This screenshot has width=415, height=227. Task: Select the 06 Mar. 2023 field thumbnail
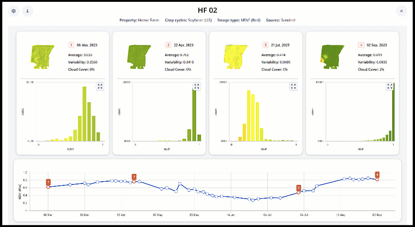point(42,56)
